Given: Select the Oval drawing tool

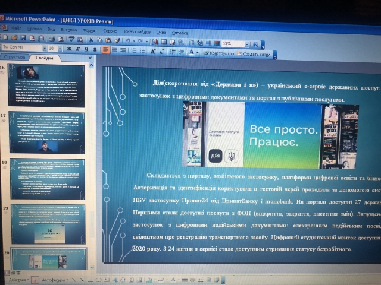Looking at the screenshot, I should (99, 280).
